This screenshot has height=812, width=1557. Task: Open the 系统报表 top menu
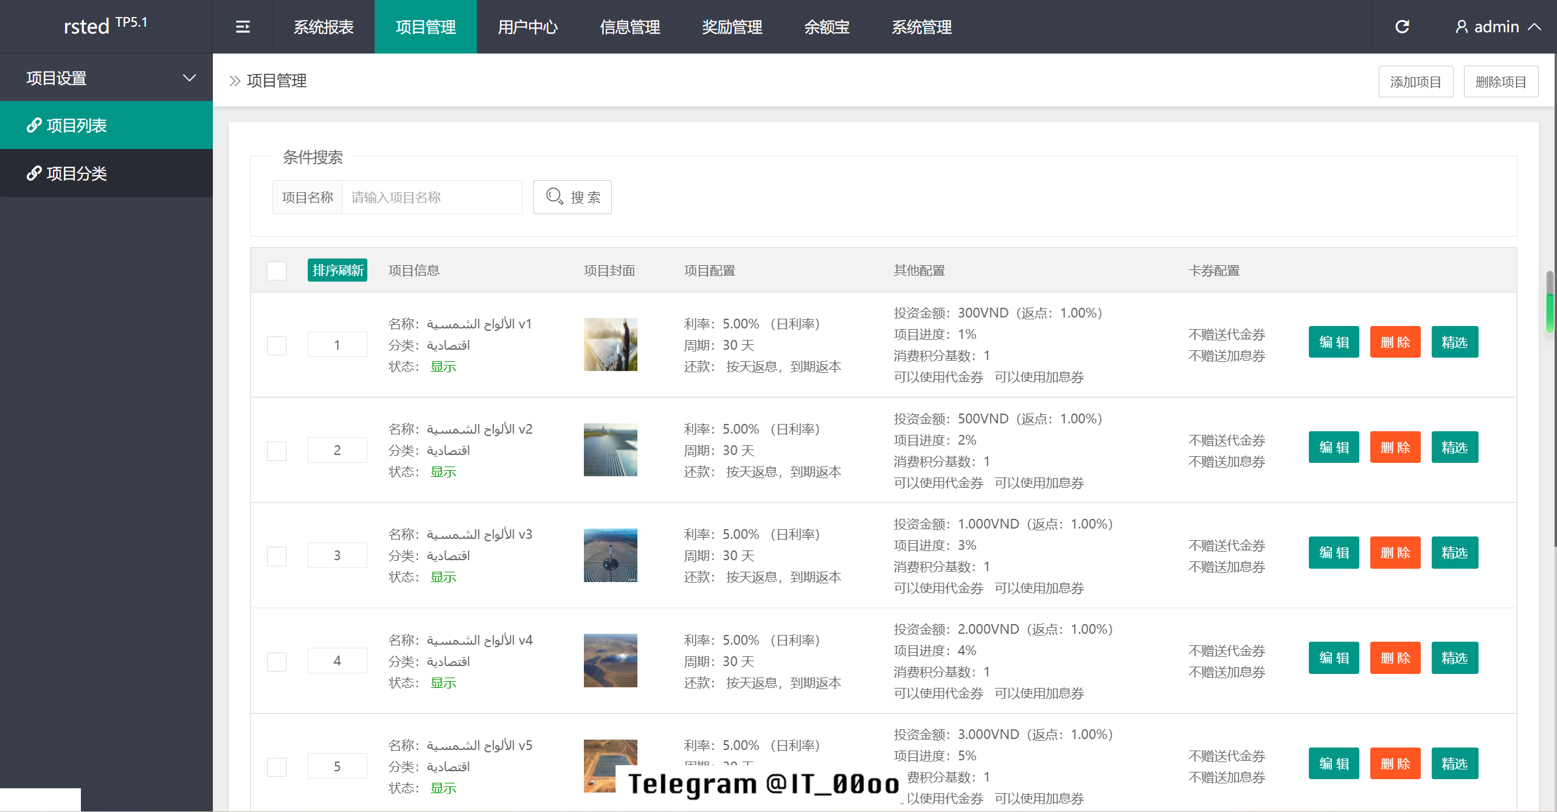tap(324, 27)
